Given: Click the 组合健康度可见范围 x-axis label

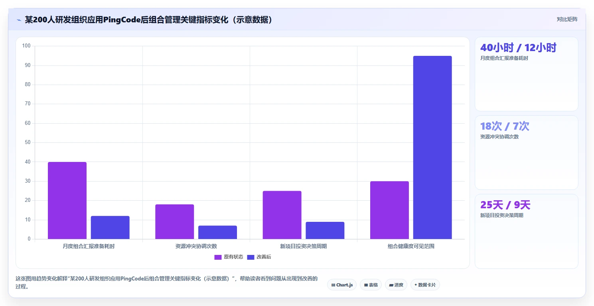Looking at the screenshot, I should (x=411, y=246).
